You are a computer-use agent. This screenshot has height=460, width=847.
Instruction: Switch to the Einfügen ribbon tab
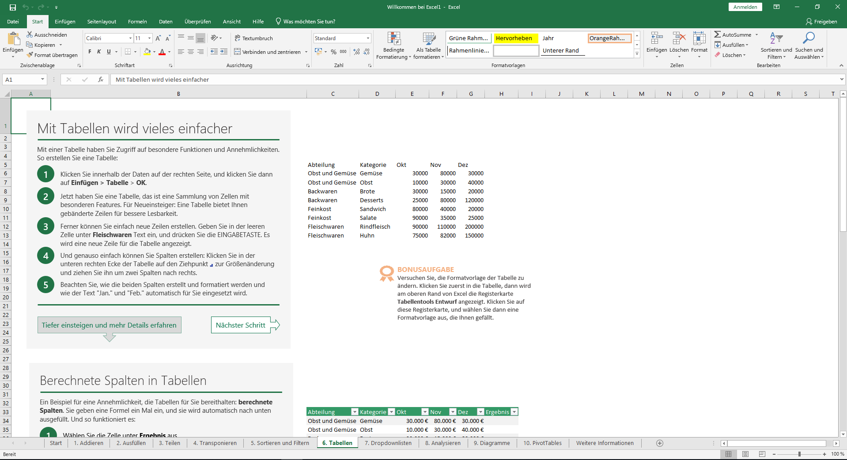(x=65, y=21)
